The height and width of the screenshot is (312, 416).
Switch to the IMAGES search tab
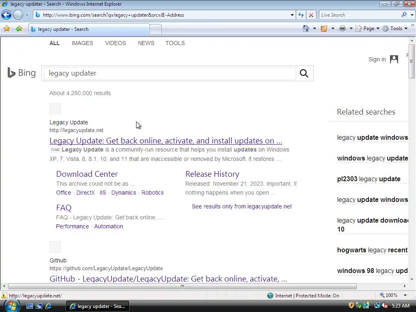pos(82,43)
